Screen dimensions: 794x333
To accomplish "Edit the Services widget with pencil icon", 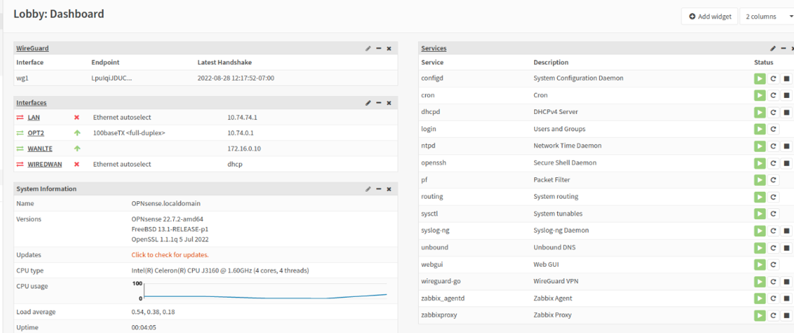I will click(x=773, y=48).
